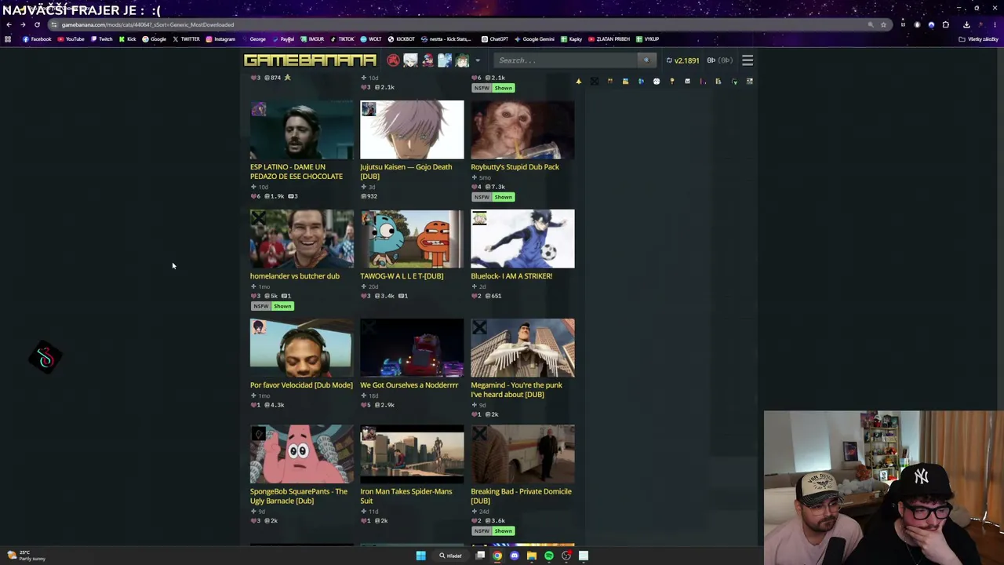Toggle NSFW Shown on Breaking Bad Private Domicile
This screenshot has height=565, width=1004.
click(493, 531)
